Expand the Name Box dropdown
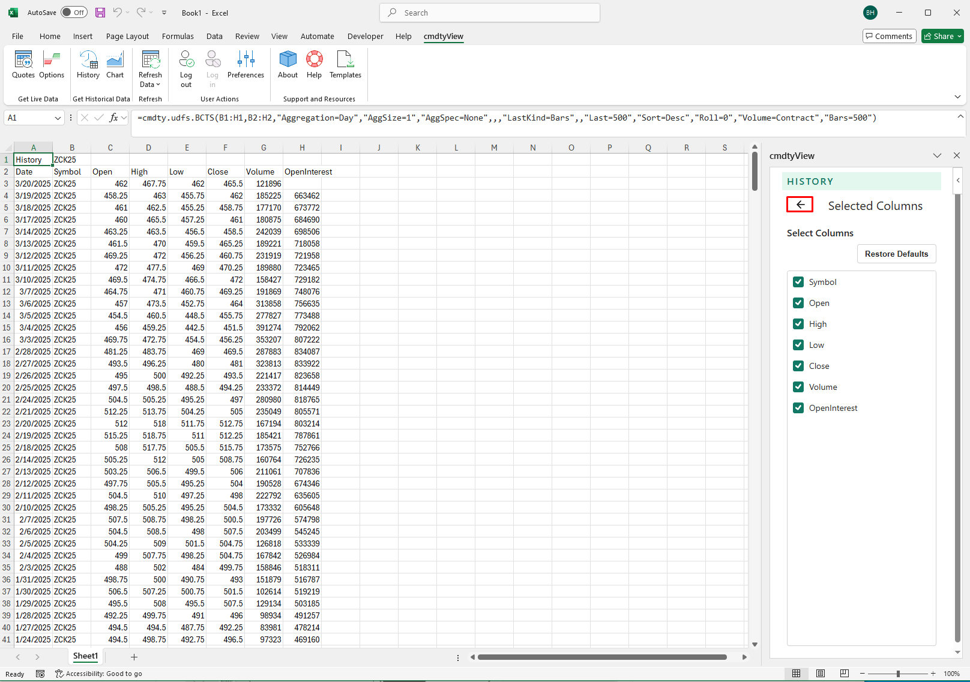970x682 pixels. click(58, 118)
